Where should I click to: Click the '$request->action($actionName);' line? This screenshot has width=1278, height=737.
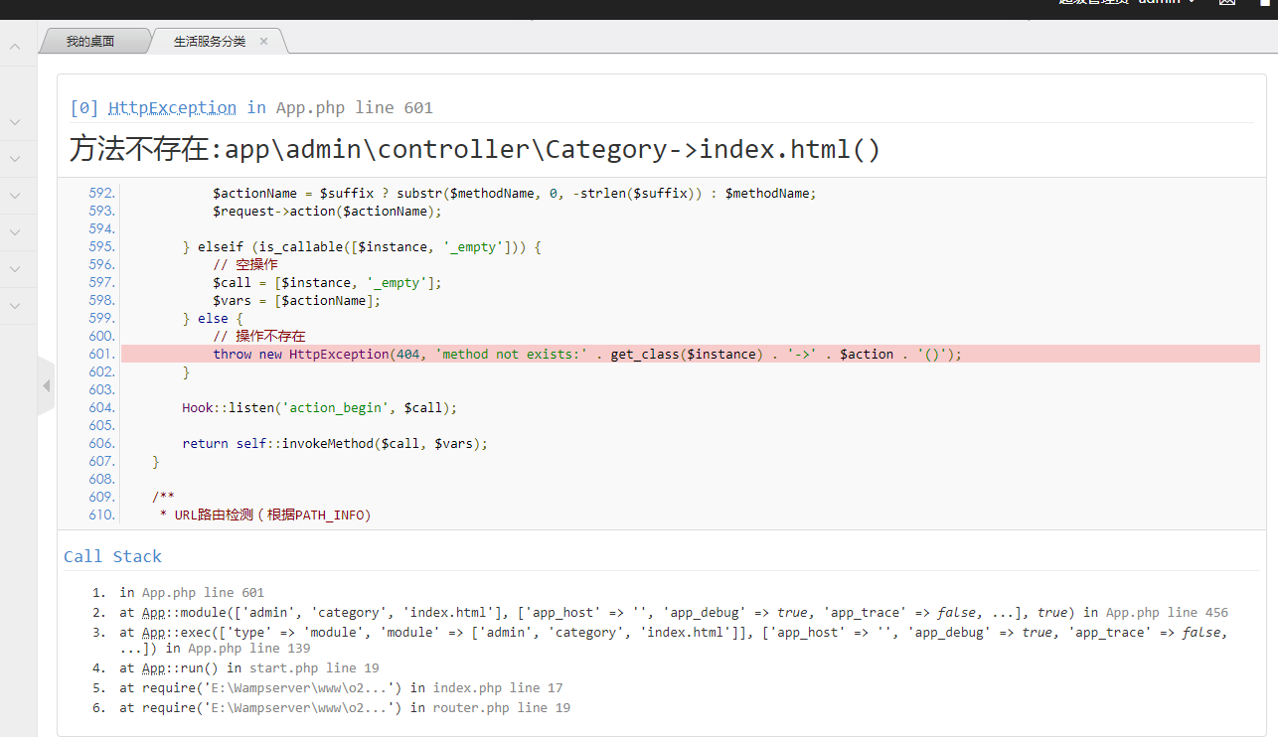327,211
